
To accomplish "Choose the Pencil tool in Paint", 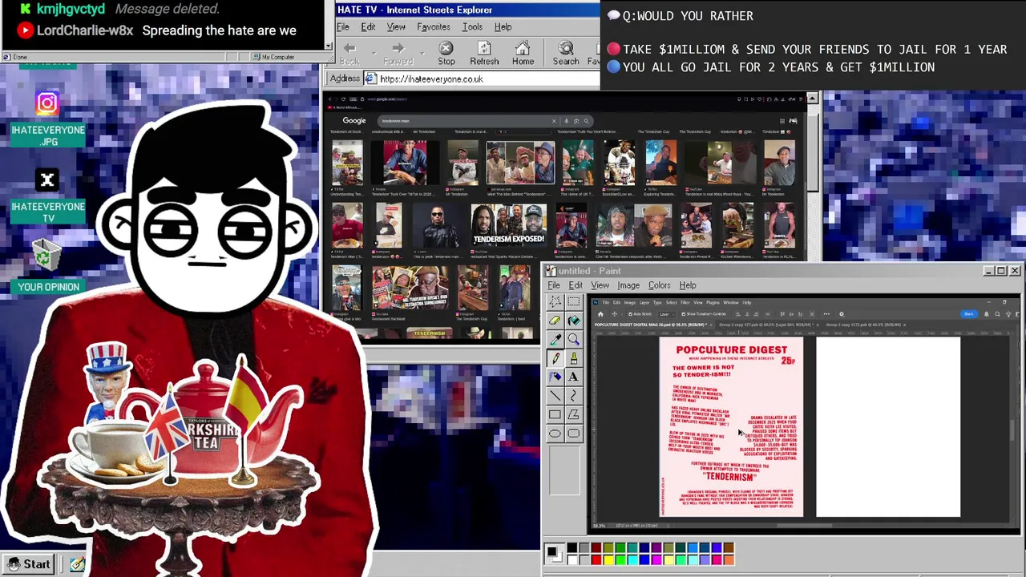I will pos(555,357).
